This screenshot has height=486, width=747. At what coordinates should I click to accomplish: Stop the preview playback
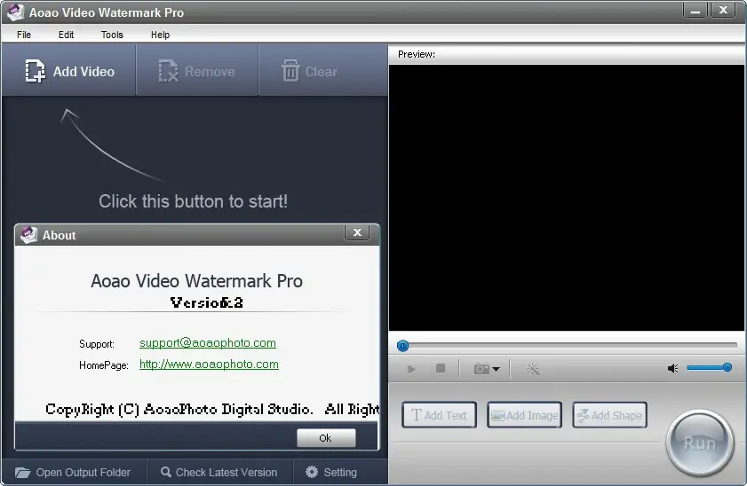[441, 369]
